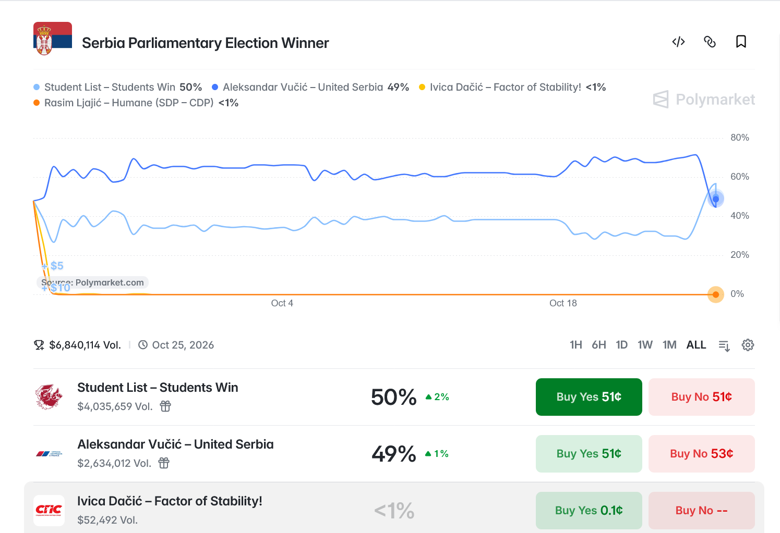780x533 pixels.
Task: Open chart settings gear icon
Action: (x=748, y=345)
